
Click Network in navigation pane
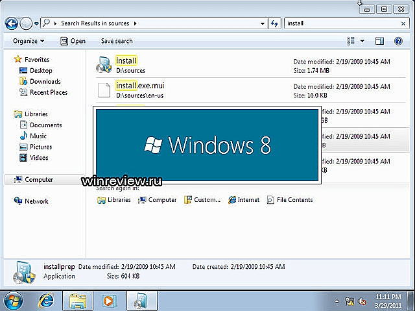pyautogui.click(x=36, y=201)
